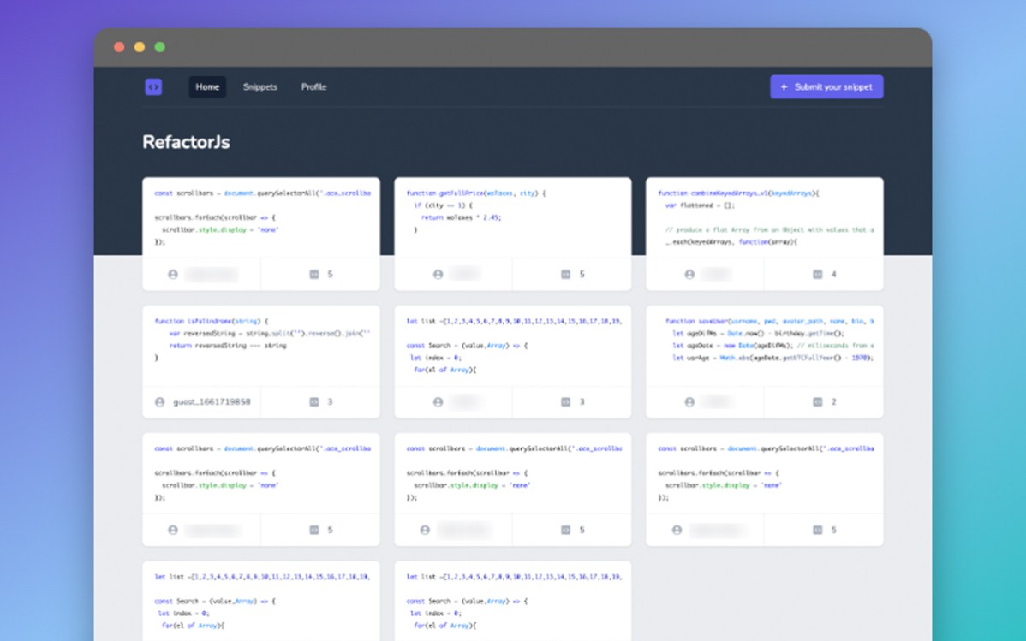
Task: Open the isPalindrome snippet code preview
Action: click(260, 346)
